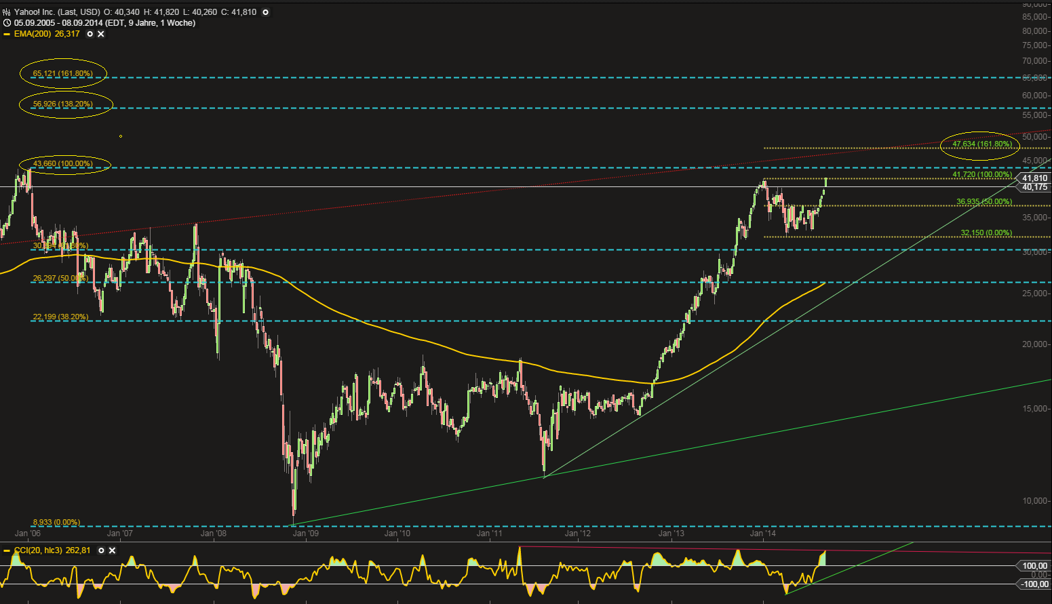Click the Jan '12 time axis label

pyautogui.click(x=578, y=533)
